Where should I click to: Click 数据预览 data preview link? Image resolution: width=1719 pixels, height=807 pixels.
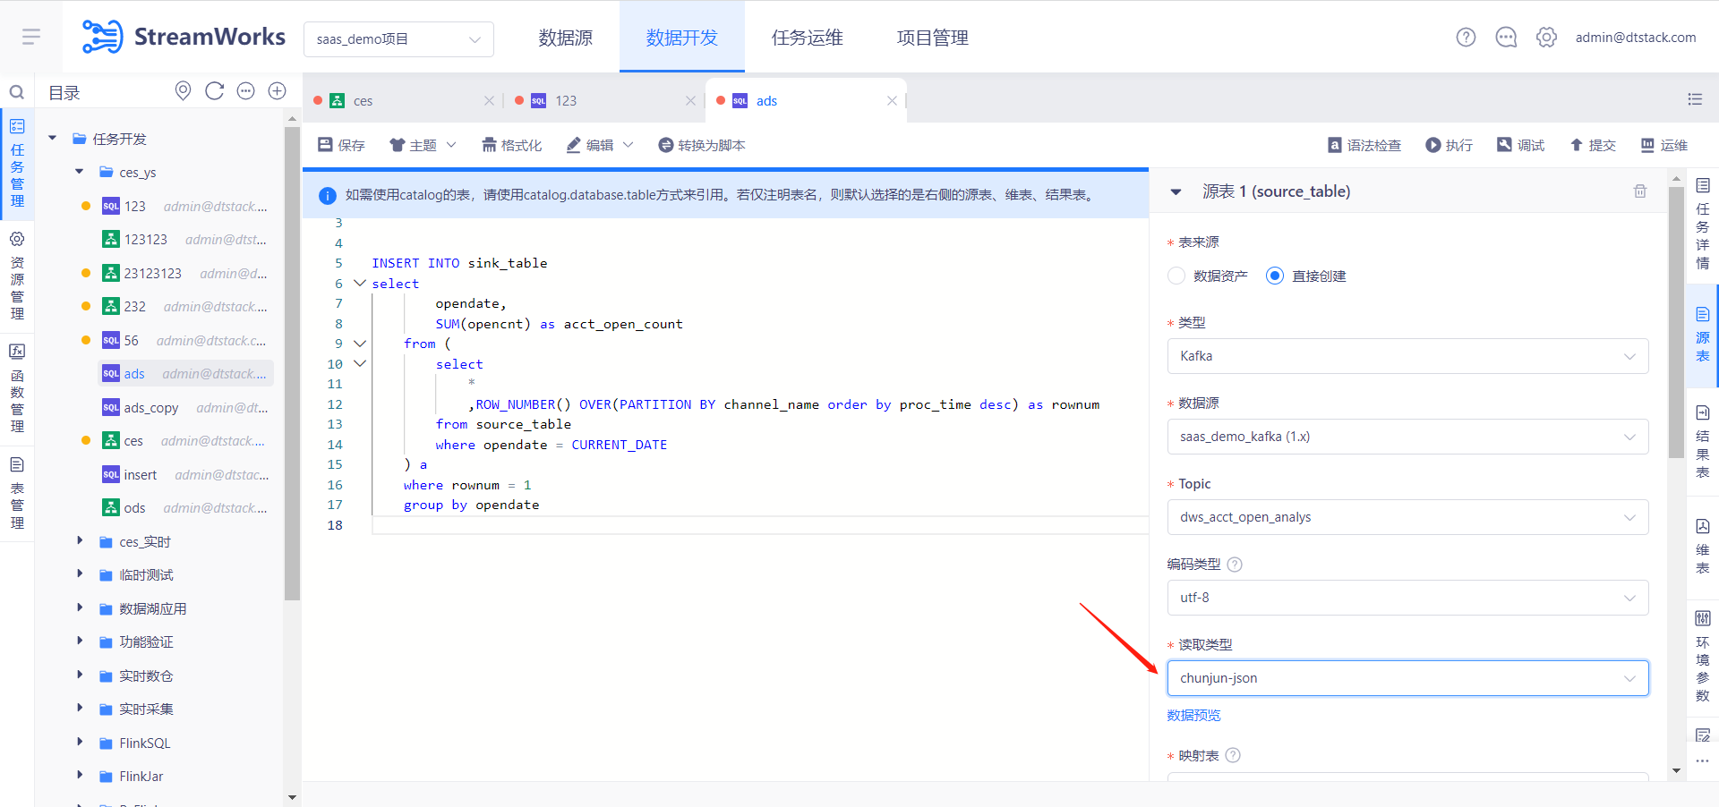tap(1193, 715)
